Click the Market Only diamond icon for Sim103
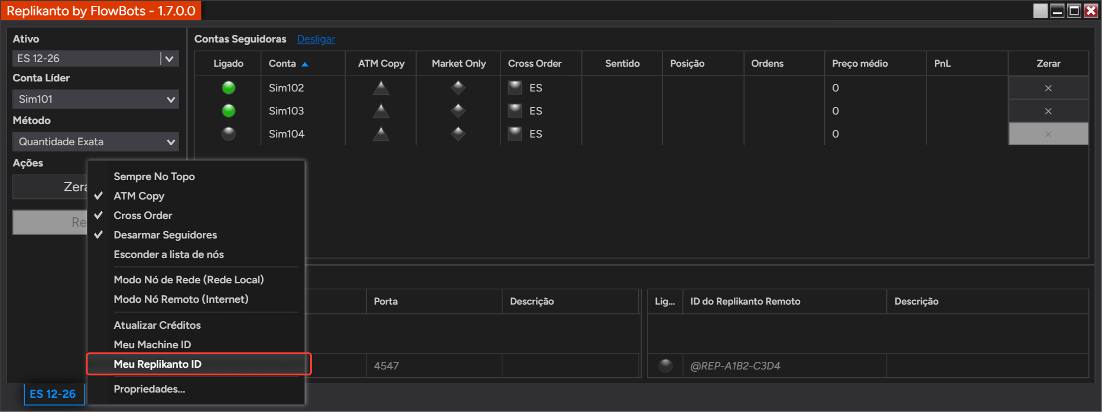 [x=459, y=111]
